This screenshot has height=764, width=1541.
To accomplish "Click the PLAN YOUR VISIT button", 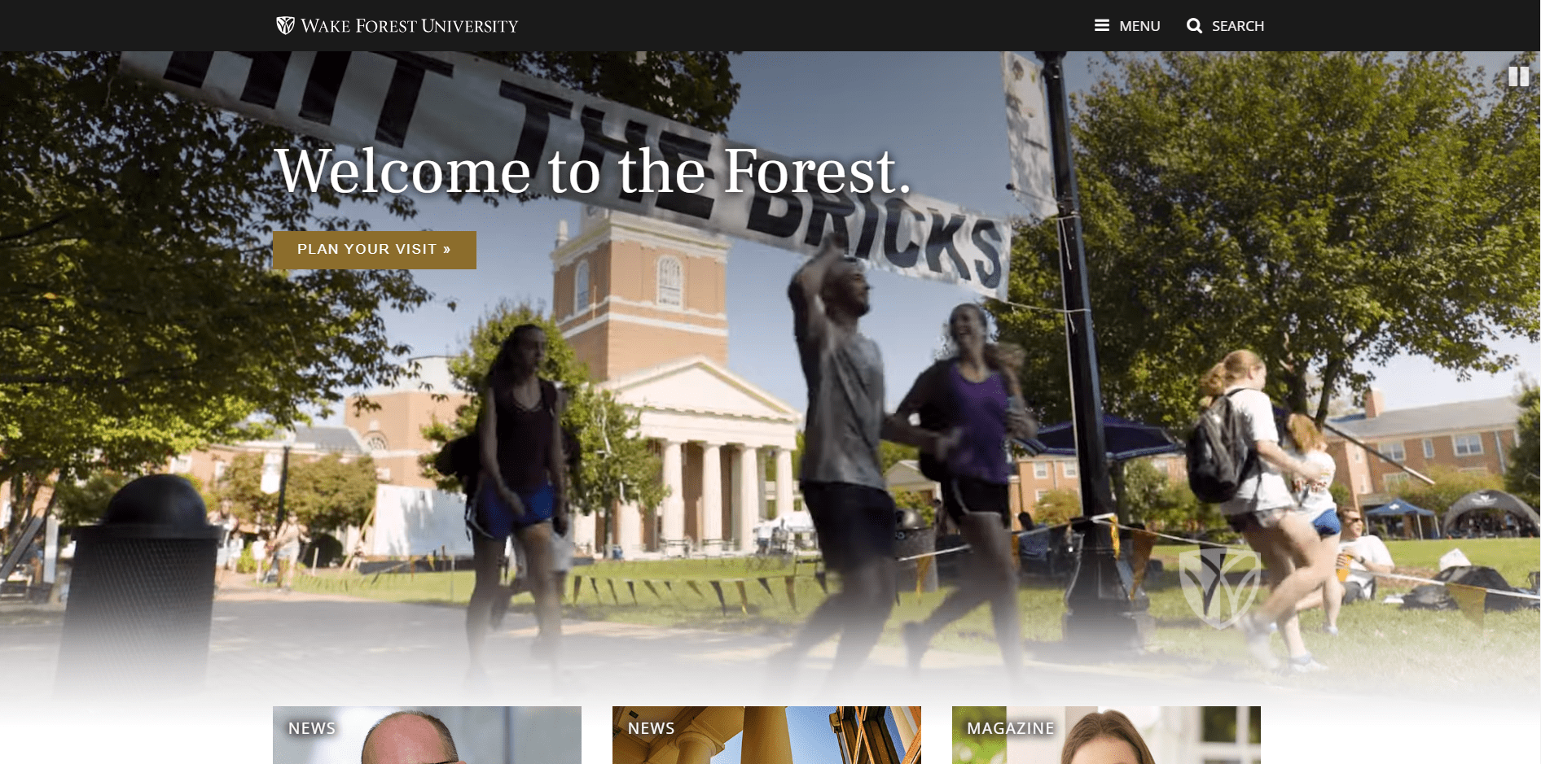I will tap(375, 250).
